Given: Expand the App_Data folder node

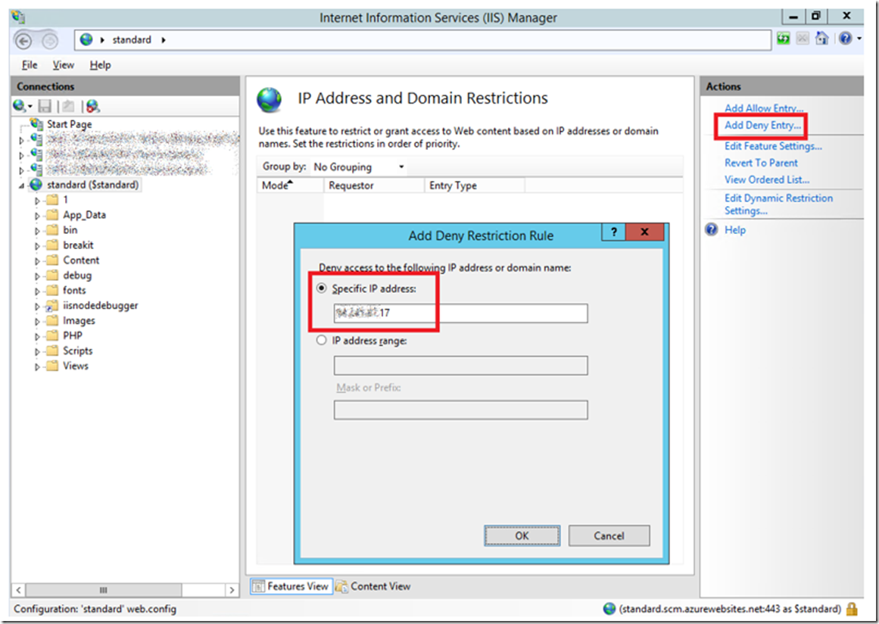Looking at the screenshot, I should [x=38, y=215].
